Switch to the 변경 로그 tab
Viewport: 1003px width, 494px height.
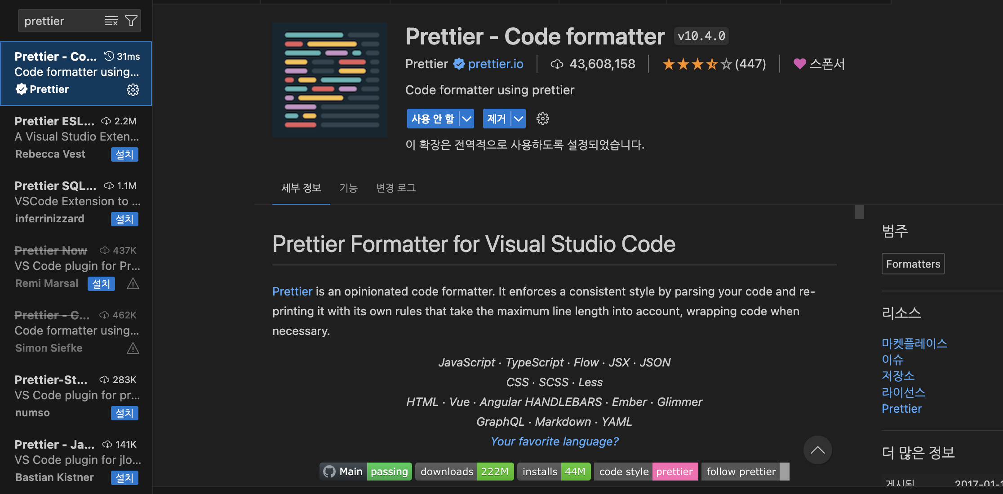coord(395,188)
